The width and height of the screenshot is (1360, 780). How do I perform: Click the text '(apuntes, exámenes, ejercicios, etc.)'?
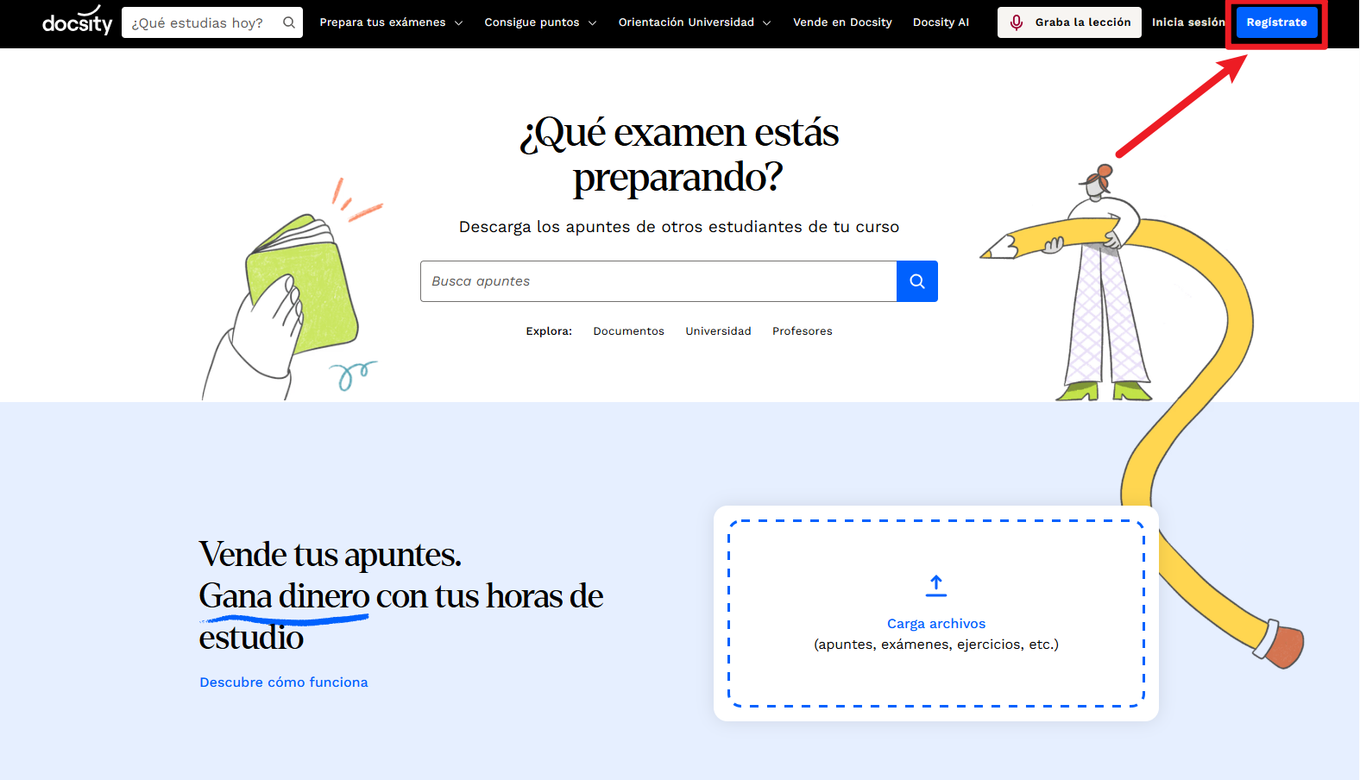(936, 645)
